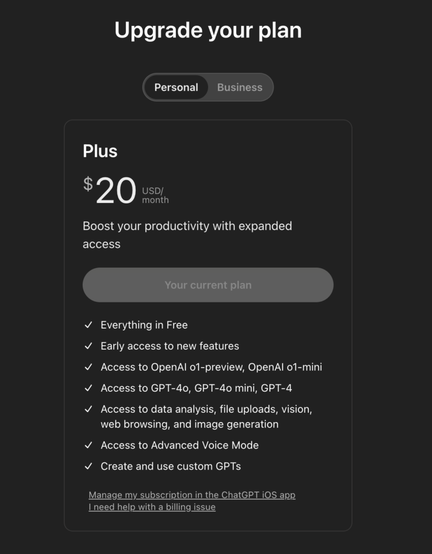Open the billing issue help link
The width and height of the screenshot is (432, 554).
pyautogui.click(x=152, y=507)
